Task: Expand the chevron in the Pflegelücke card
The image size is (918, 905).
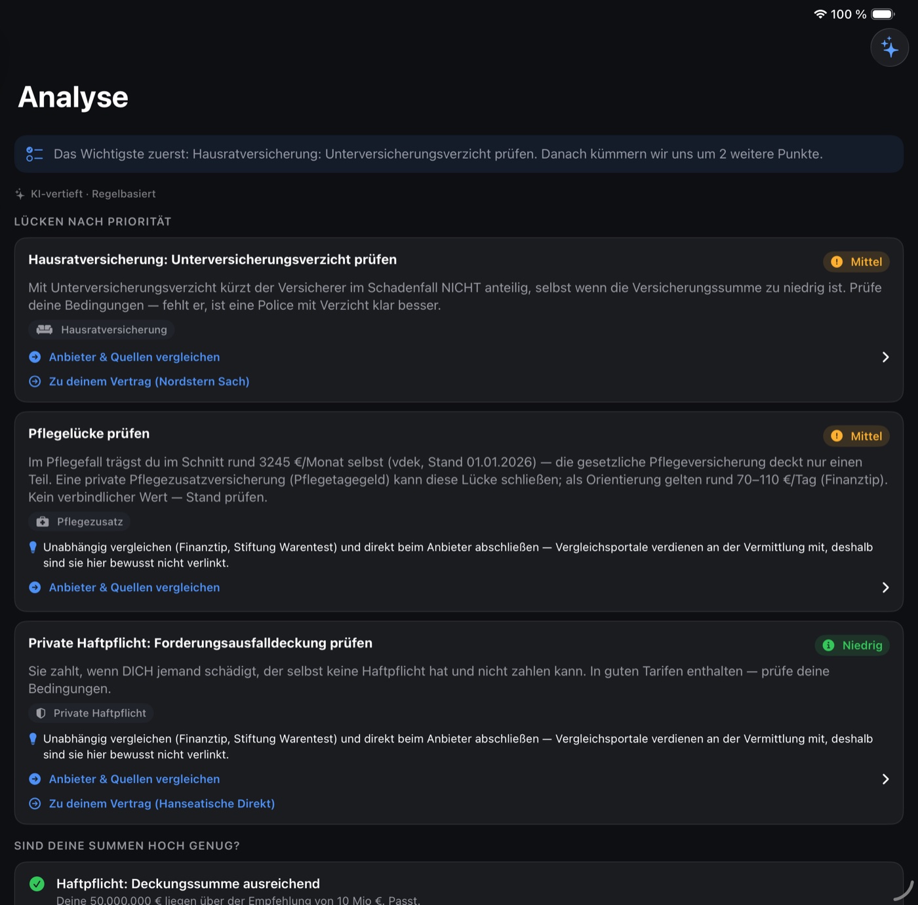Action: [885, 588]
